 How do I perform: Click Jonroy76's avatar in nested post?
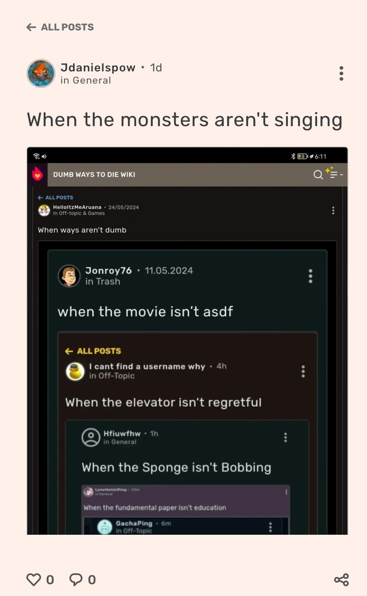(69, 276)
